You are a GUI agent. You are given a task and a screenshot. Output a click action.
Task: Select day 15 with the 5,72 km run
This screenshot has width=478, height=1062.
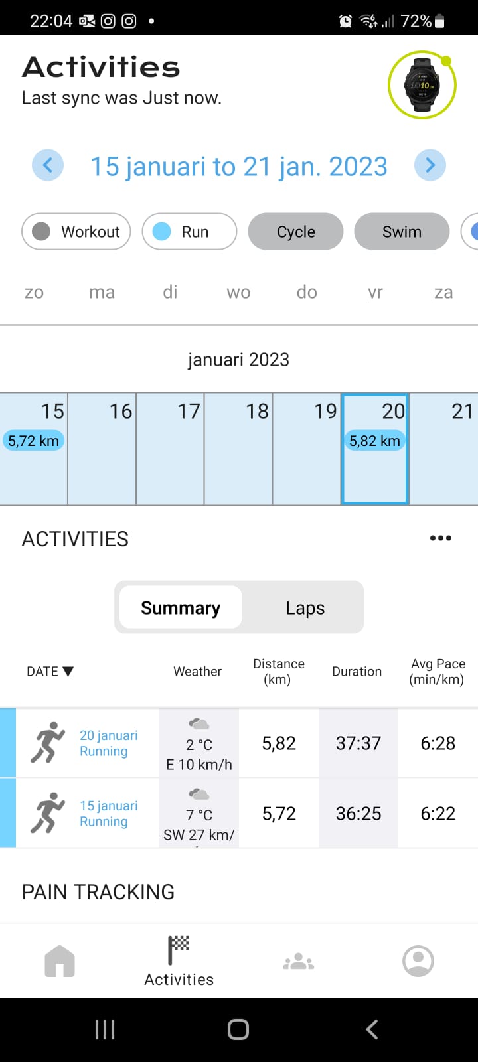tap(33, 449)
